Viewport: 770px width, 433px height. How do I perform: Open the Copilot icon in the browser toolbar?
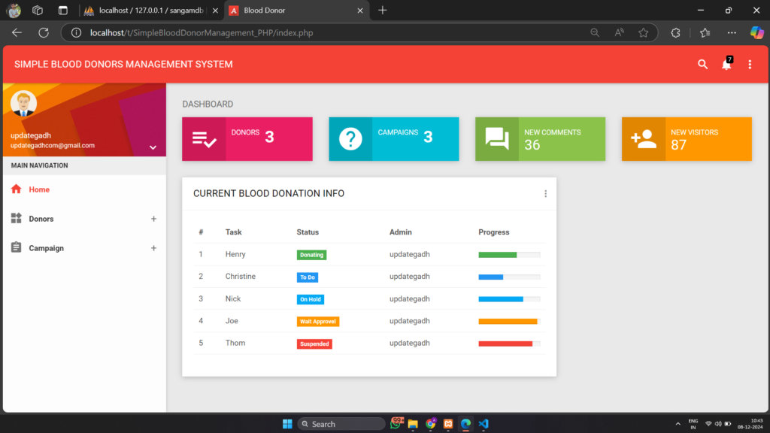[756, 33]
